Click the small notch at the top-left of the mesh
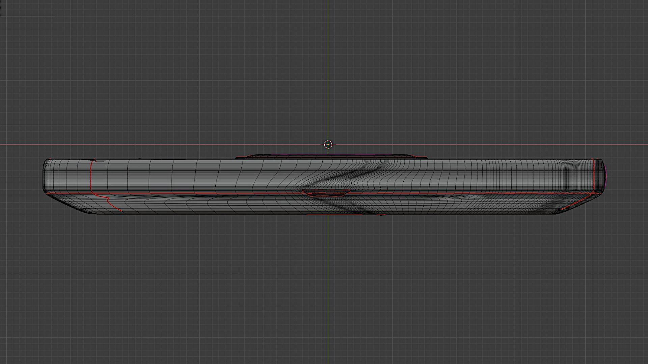Viewport: 648px width, 364px height. (x=96, y=160)
